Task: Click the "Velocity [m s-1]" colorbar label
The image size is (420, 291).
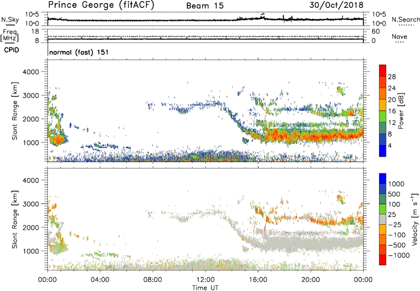Action: [x=415, y=219]
